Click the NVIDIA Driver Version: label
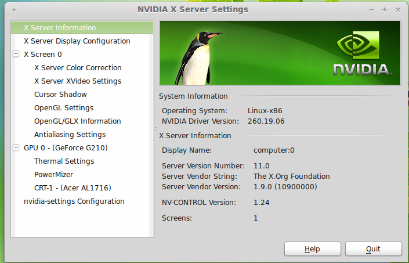This screenshot has height=263, width=409. coord(200,121)
